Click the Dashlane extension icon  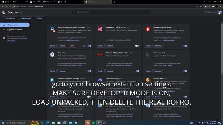pos(52,80)
